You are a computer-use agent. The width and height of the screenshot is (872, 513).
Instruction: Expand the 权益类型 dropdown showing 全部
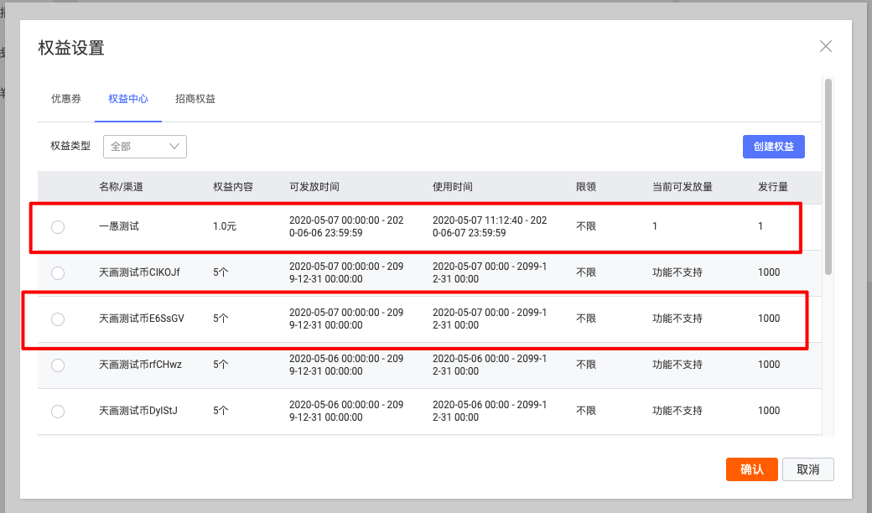(145, 146)
